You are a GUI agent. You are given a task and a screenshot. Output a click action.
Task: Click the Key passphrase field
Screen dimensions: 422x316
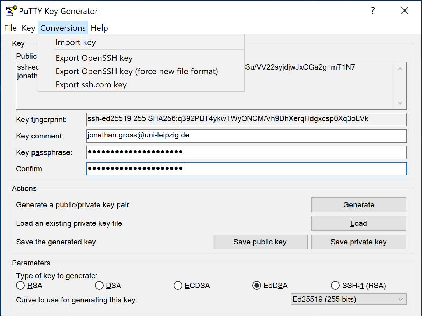point(246,152)
